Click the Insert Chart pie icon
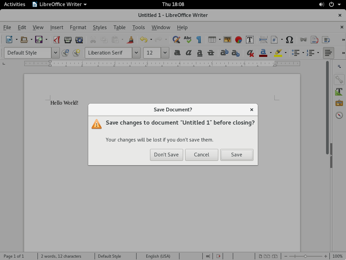346x260 pixels. [239, 40]
